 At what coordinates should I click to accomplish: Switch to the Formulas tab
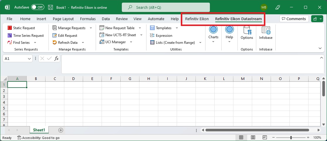click(88, 19)
